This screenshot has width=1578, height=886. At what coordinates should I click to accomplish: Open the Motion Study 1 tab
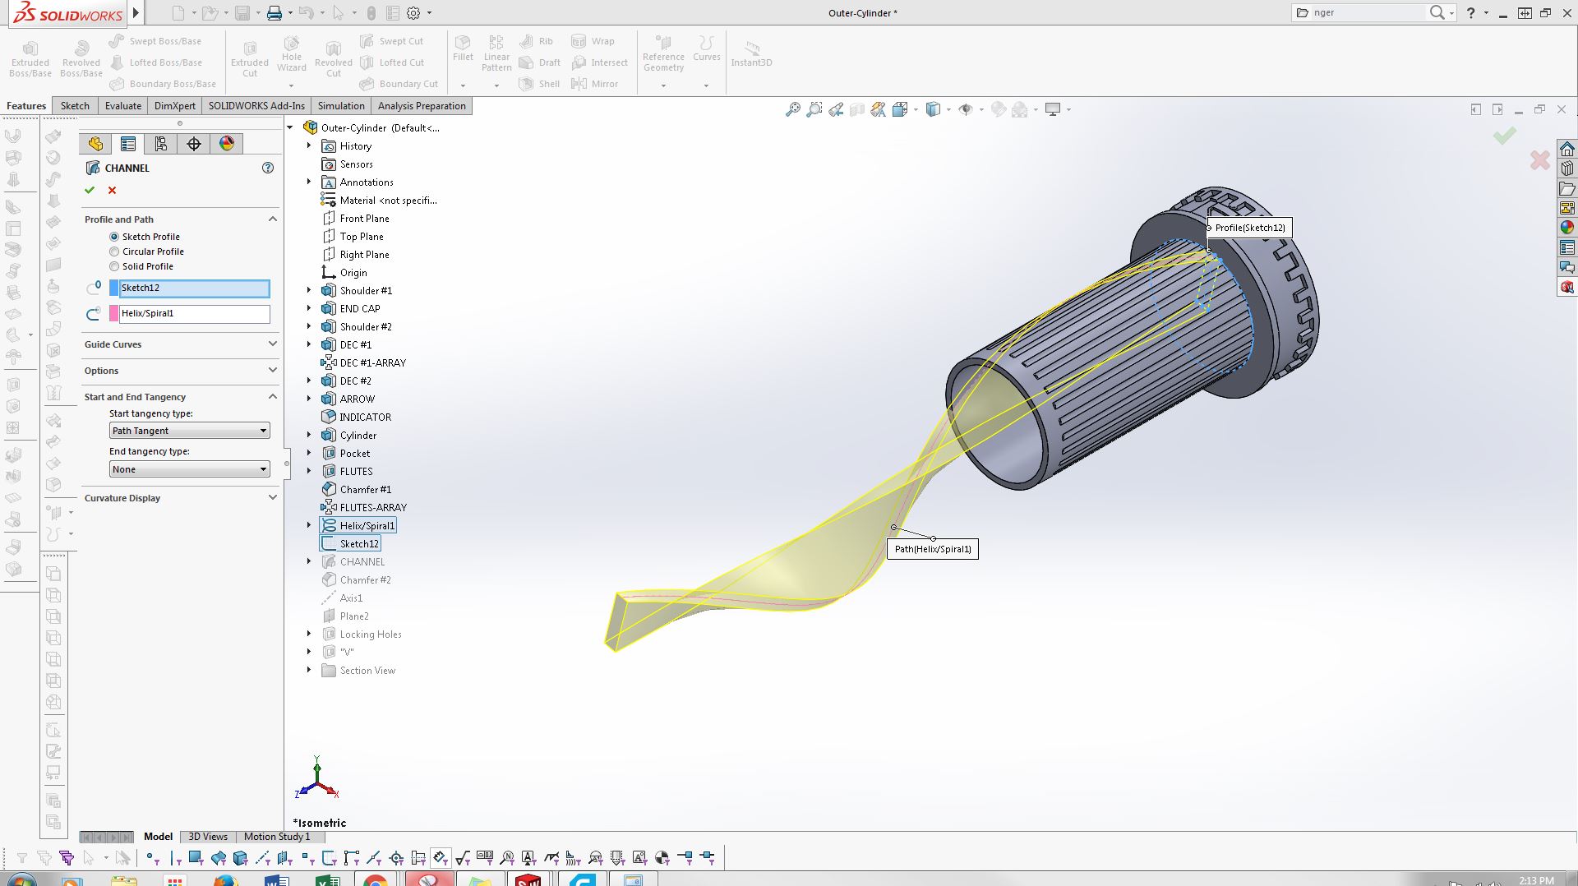point(277,837)
